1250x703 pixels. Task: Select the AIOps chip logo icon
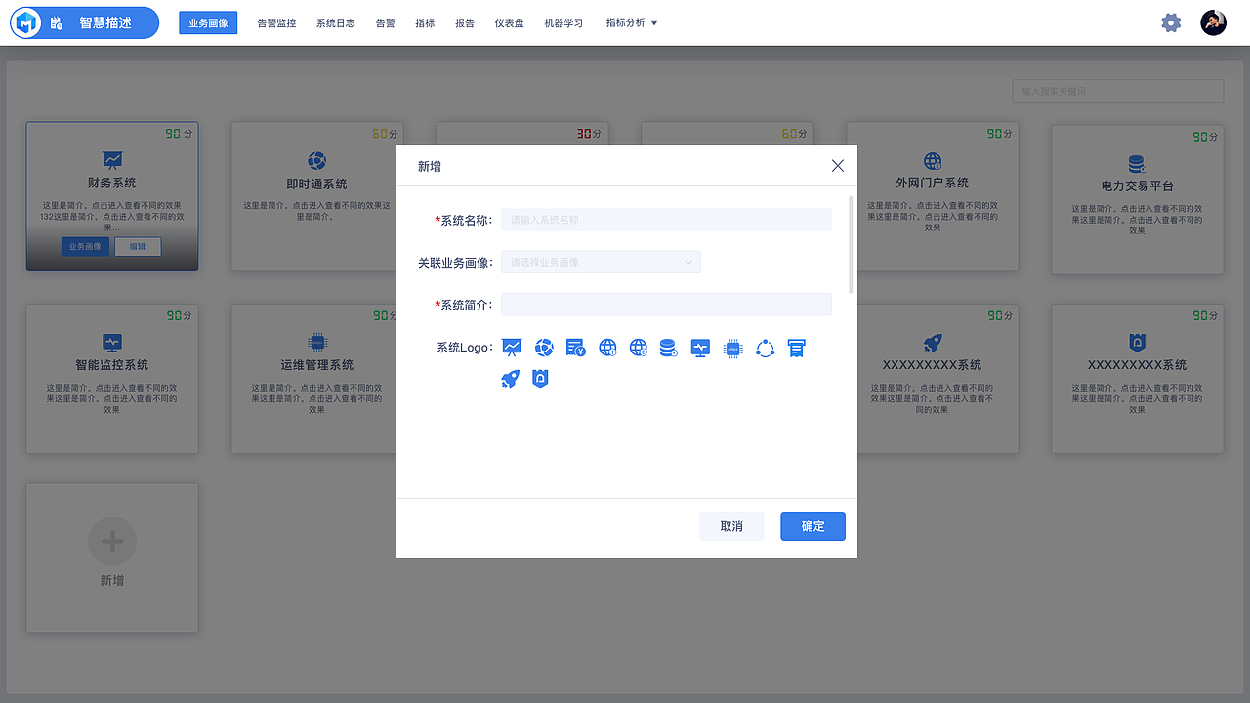tap(732, 348)
